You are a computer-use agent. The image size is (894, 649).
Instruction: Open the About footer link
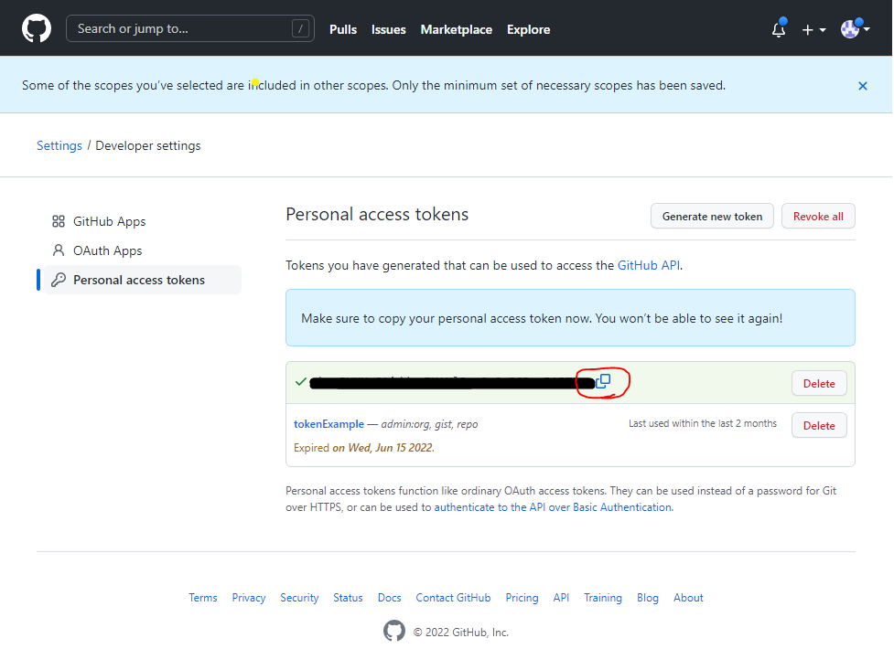pos(688,598)
